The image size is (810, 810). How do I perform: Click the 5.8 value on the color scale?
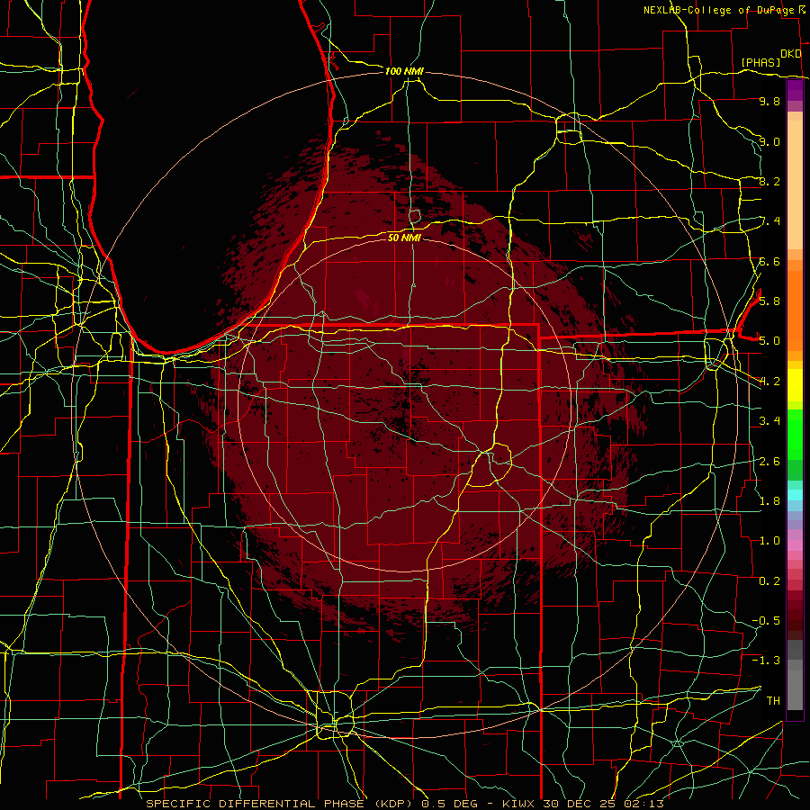point(769,301)
